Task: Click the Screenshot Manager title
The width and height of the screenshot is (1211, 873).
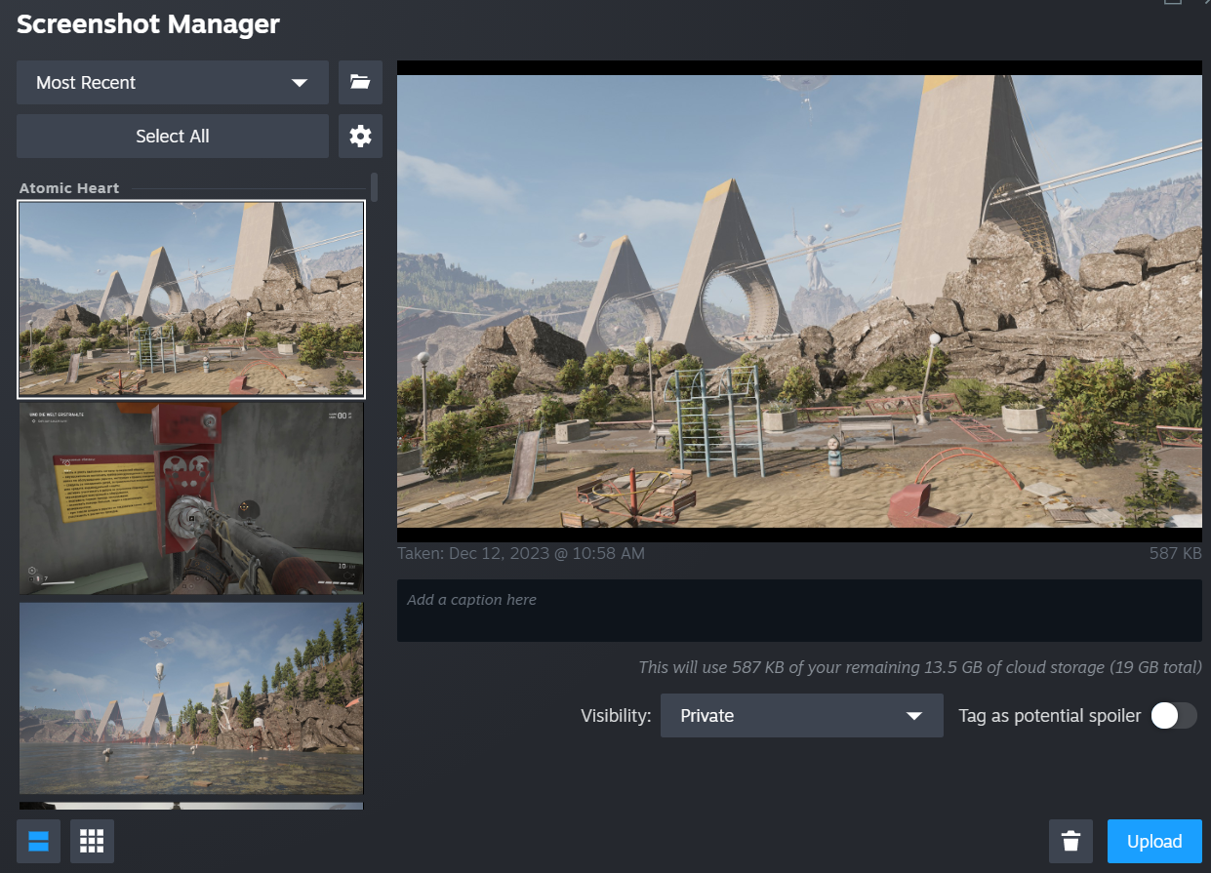Action: click(x=148, y=23)
